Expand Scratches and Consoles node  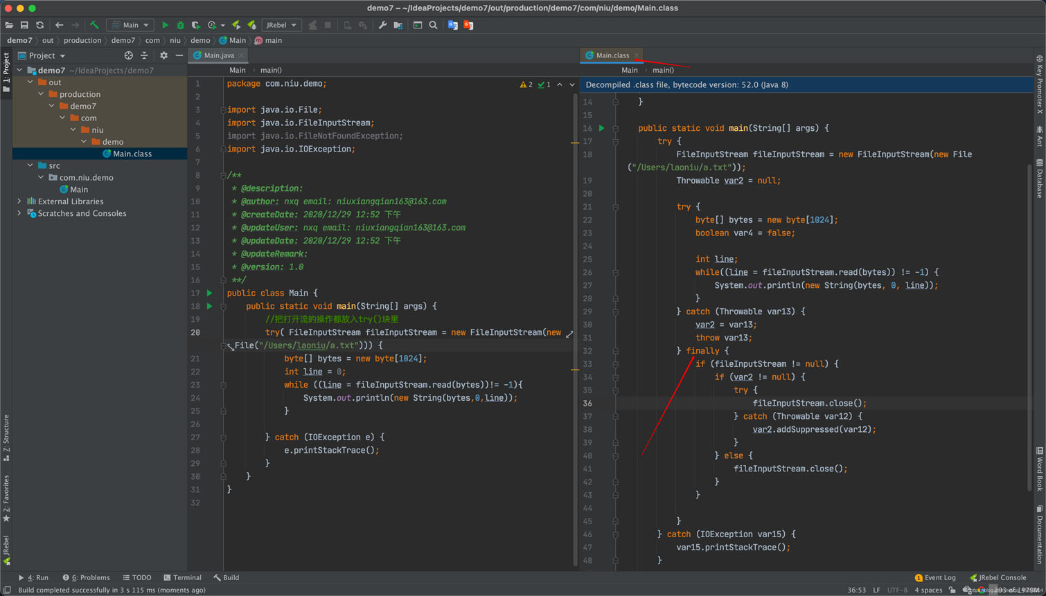click(19, 213)
